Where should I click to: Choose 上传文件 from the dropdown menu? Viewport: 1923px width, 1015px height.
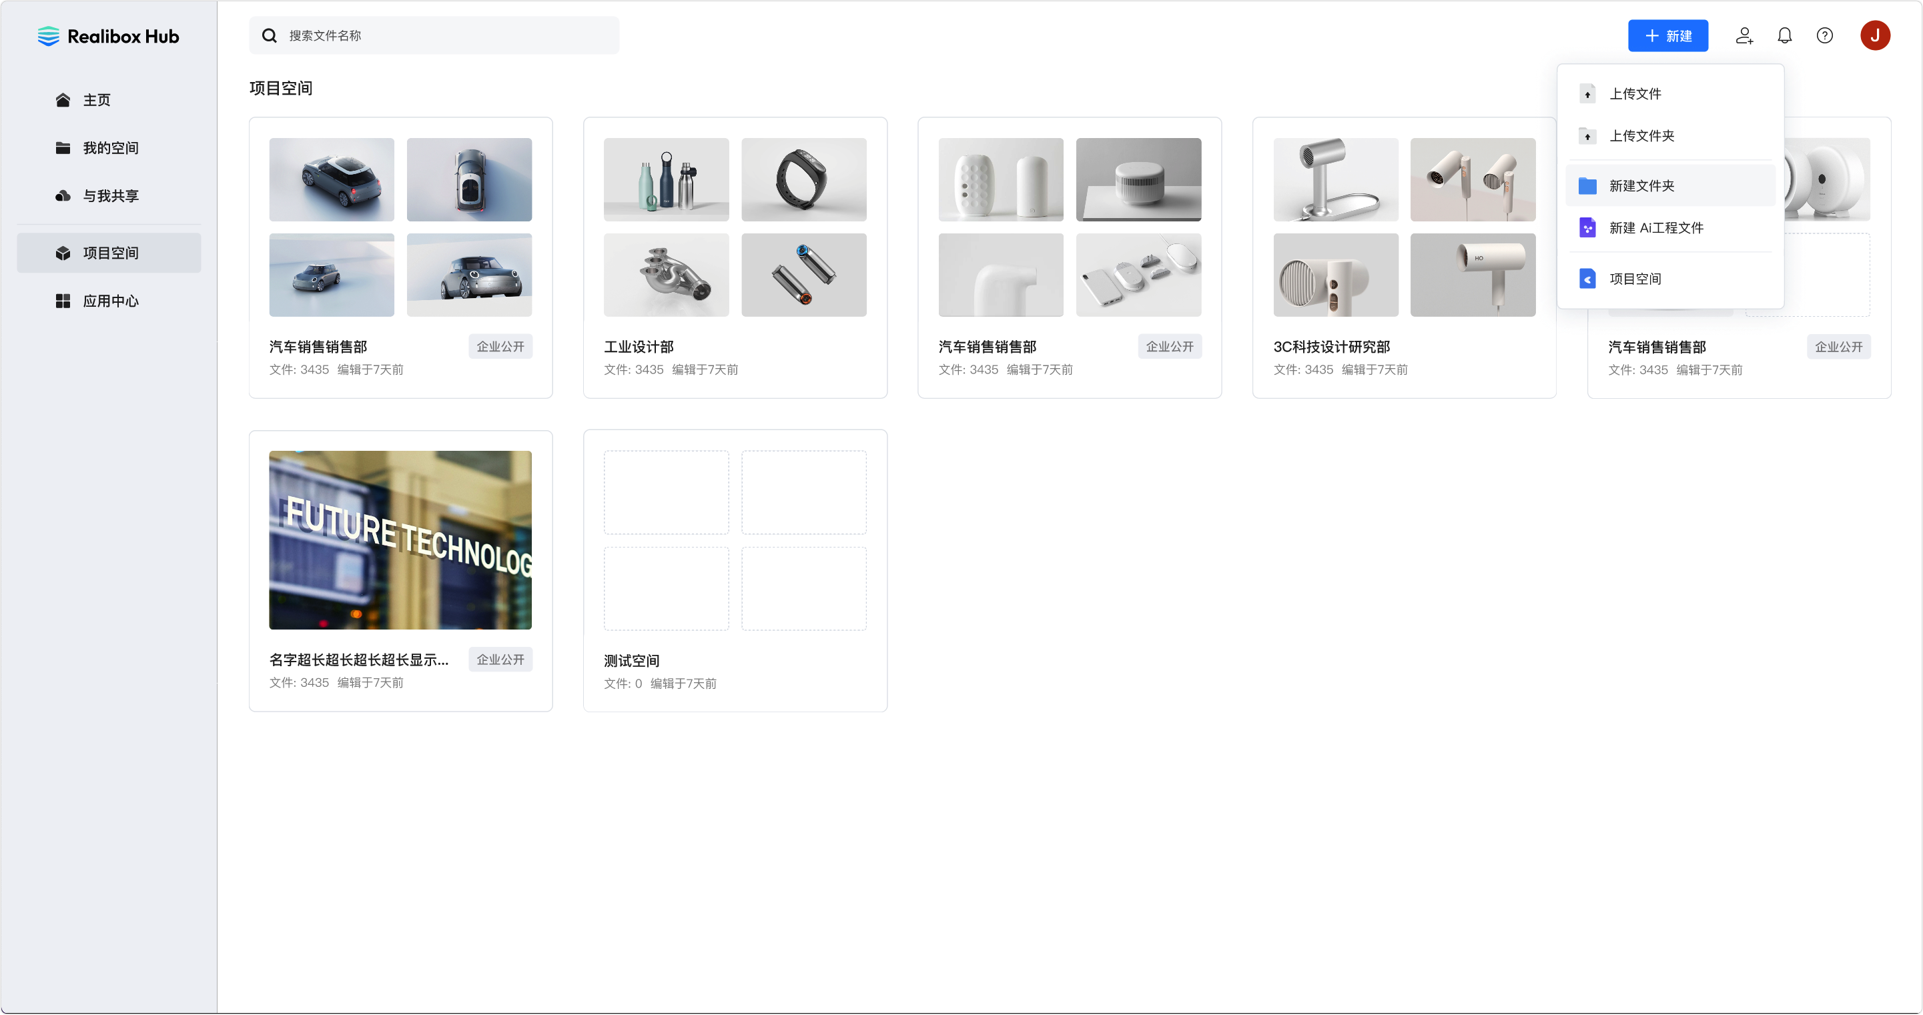click(1670, 93)
